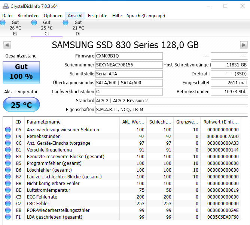The height and width of the screenshot is (225, 250).
Task: Click the Schlecht... column header
Action: click(160, 122)
